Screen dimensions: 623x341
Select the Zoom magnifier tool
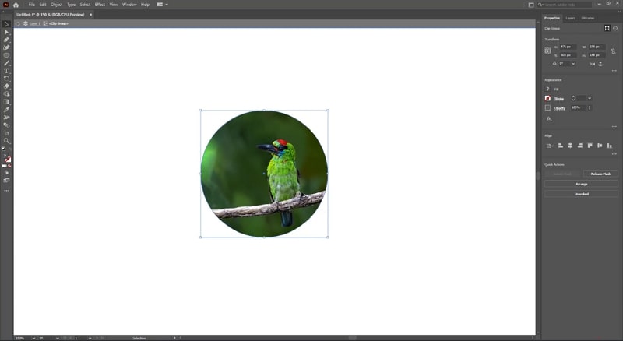[x=6, y=141]
